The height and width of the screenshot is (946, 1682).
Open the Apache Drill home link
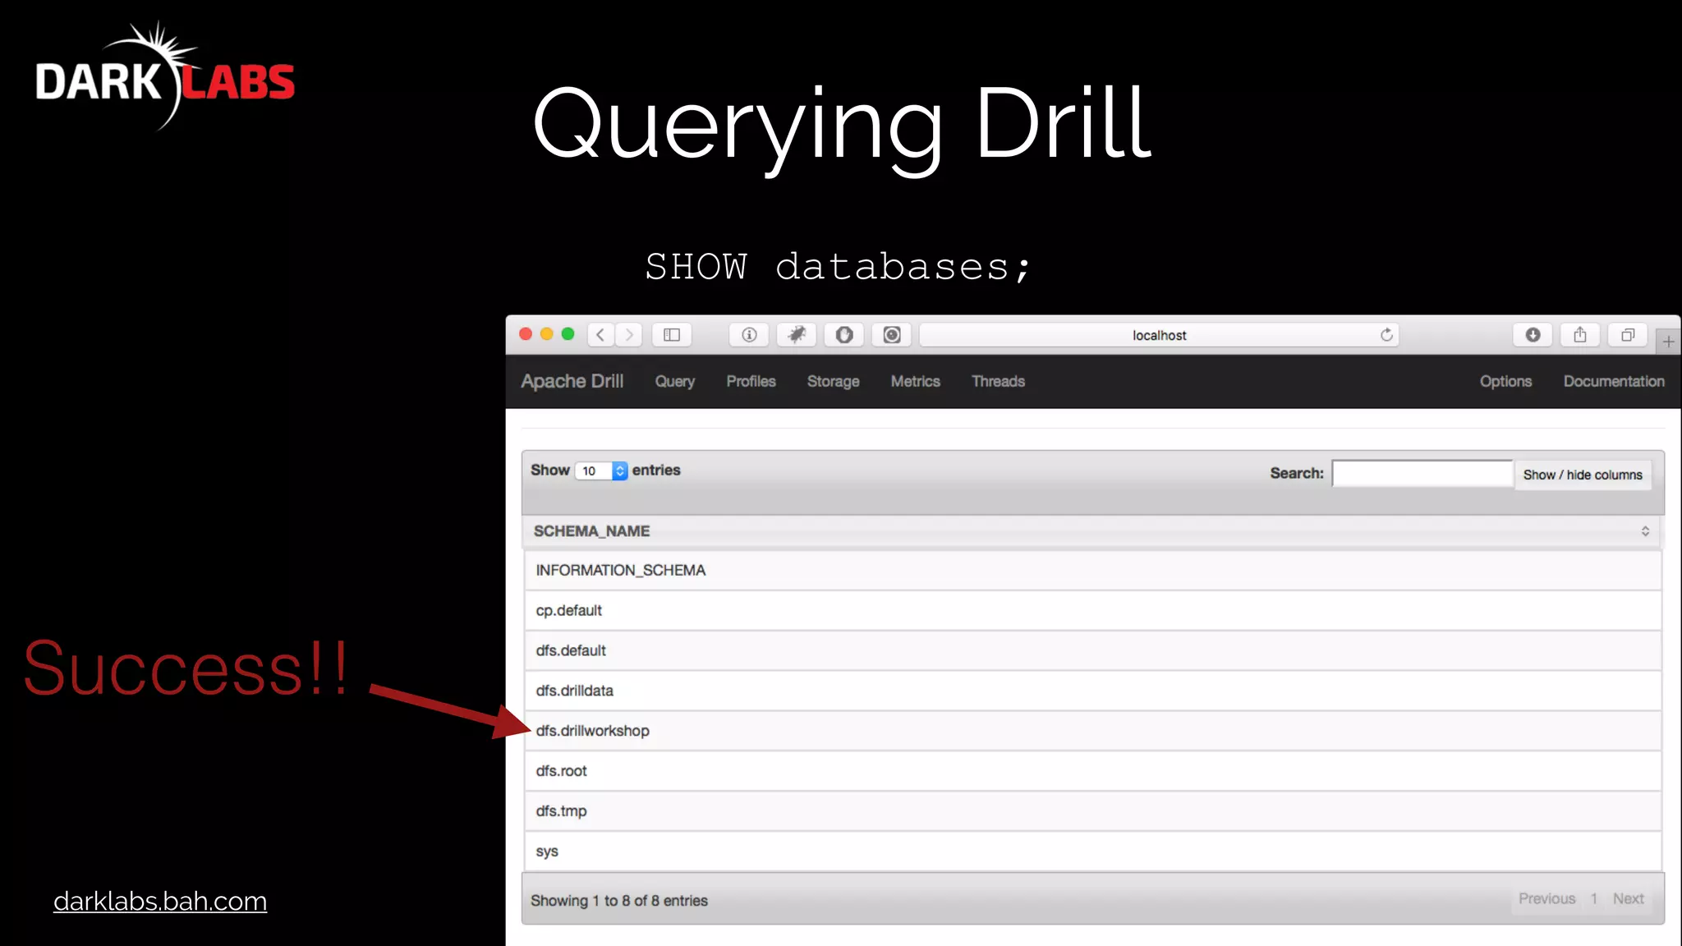pyautogui.click(x=572, y=381)
